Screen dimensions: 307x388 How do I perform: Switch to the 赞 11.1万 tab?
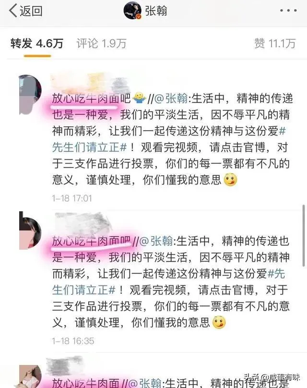pos(275,44)
